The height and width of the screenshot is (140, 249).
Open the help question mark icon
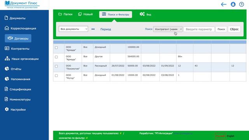pyautogui.click(x=242, y=4)
